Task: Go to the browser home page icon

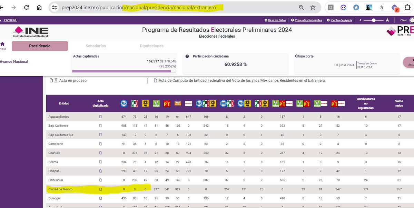Action: pos(39,7)
